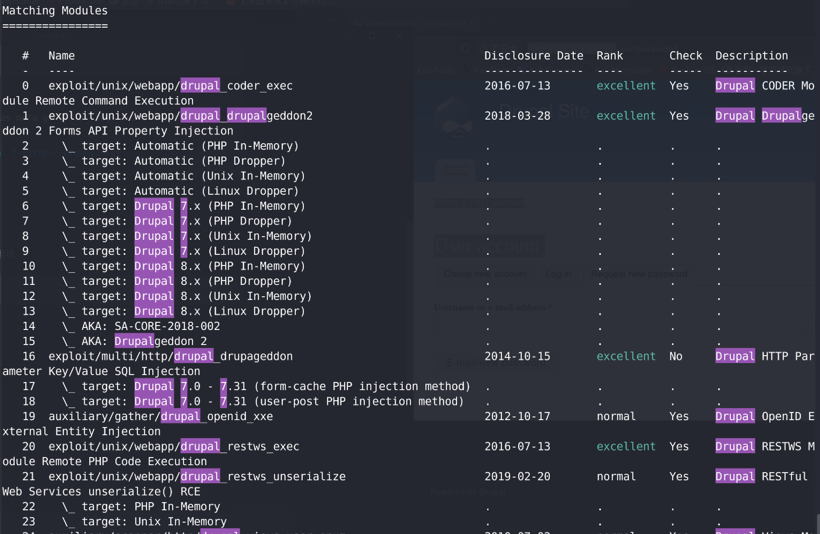Image resolution: width=820 pixels, height=534 pixels.
Task: Click target Drupal 8.x (PHP Dropper)
Action: tap(177, 281)
